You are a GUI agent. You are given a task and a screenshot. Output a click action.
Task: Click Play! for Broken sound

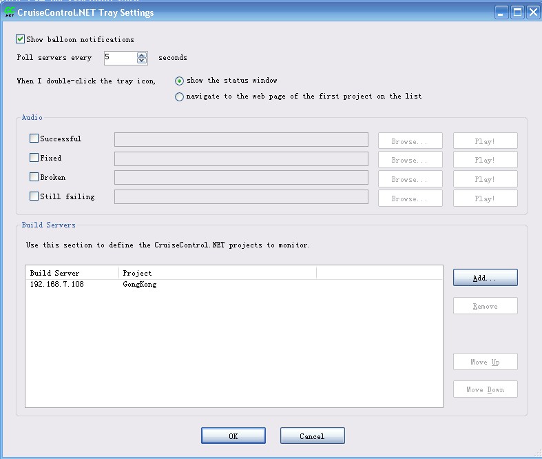[486, 178]
